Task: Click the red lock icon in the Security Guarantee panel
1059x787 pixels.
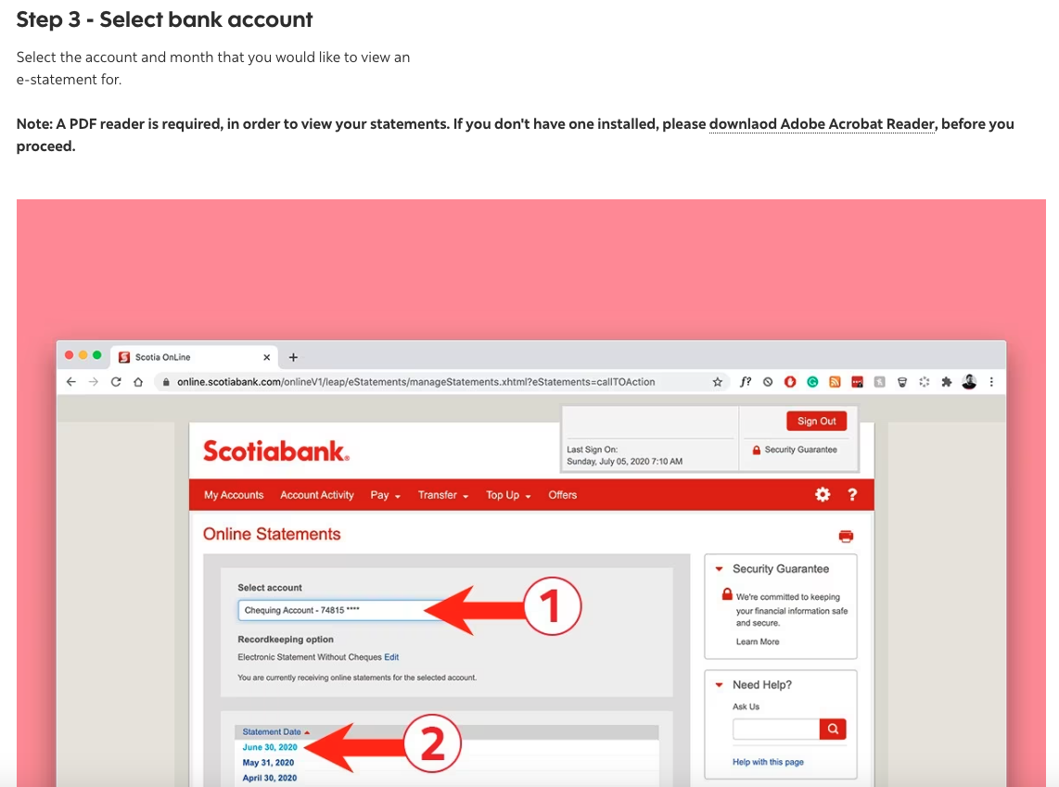Action: pos(727,594)
